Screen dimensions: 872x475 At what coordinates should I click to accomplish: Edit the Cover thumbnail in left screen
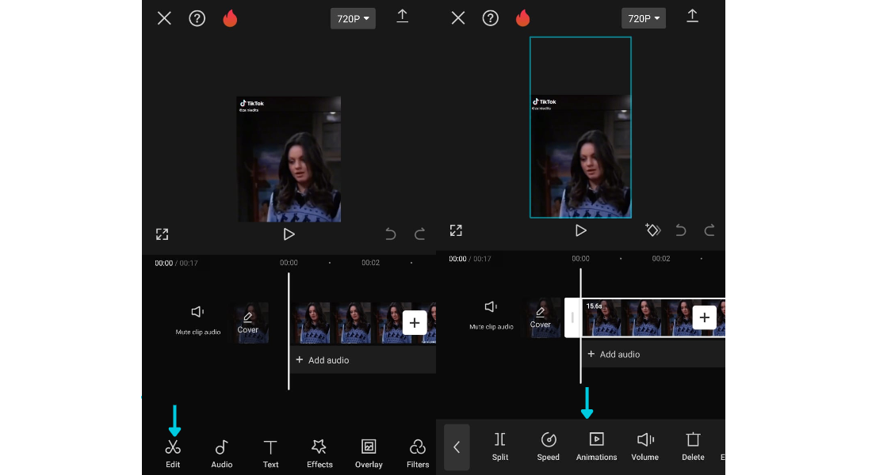(249, 322)
